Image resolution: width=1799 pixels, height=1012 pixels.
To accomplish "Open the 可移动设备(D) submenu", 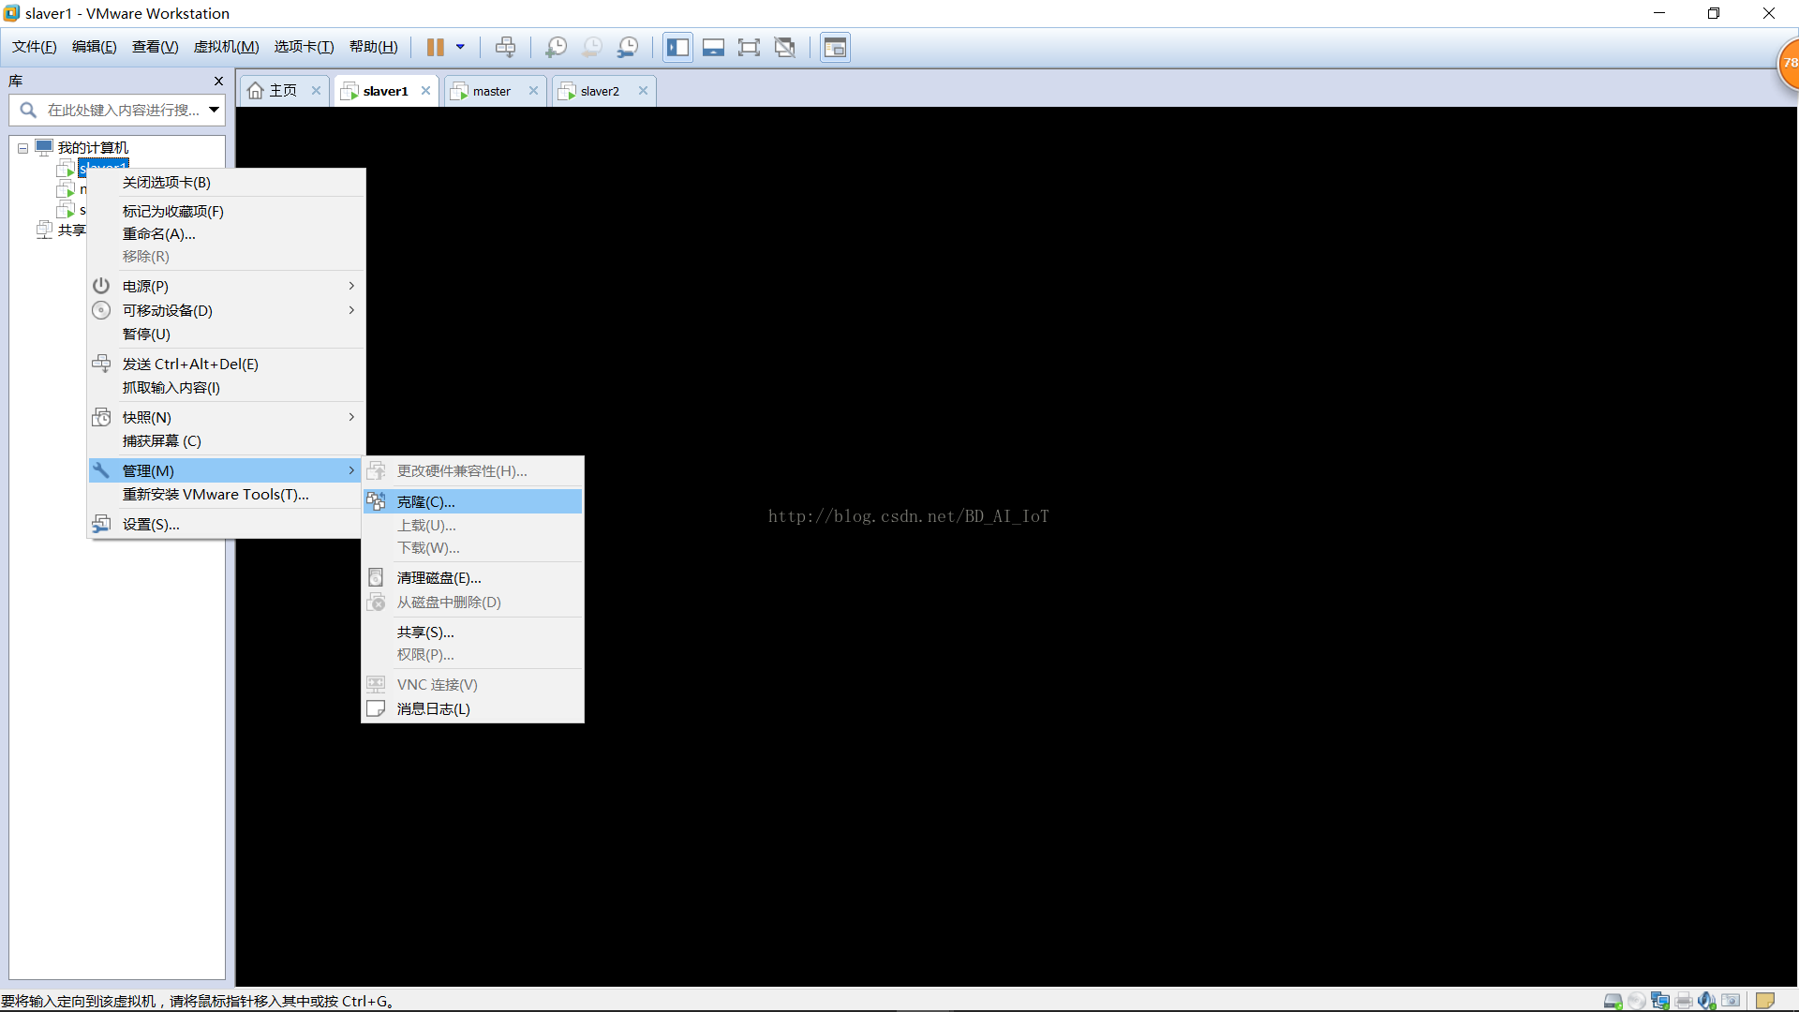I will click(226, 310).
